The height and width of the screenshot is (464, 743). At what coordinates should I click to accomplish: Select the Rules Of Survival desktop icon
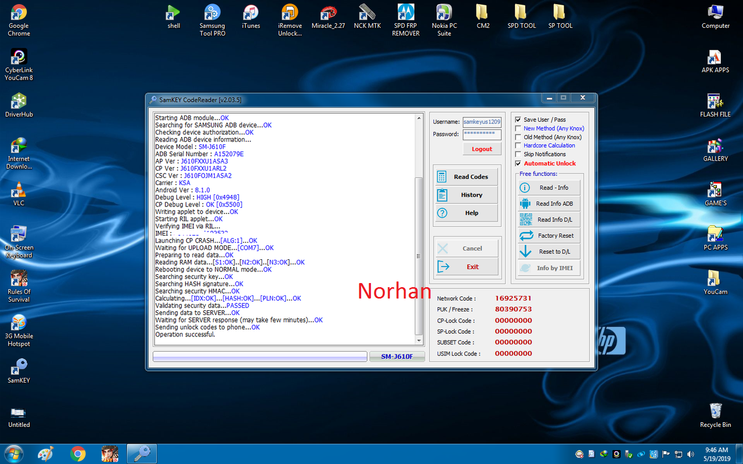pos(19,286)
